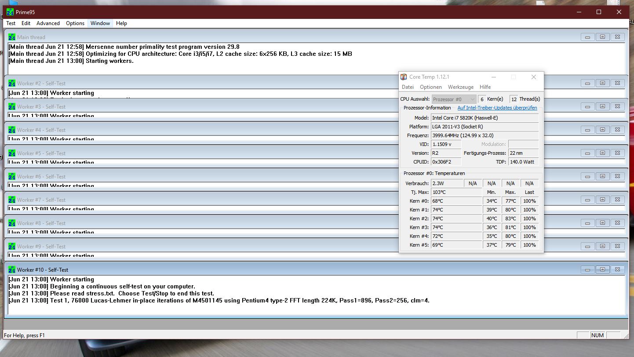Screen dimensions: 634x357
Task: Click the Kern #2 max temperature 83°C
Action: click(x=510, y=219)
